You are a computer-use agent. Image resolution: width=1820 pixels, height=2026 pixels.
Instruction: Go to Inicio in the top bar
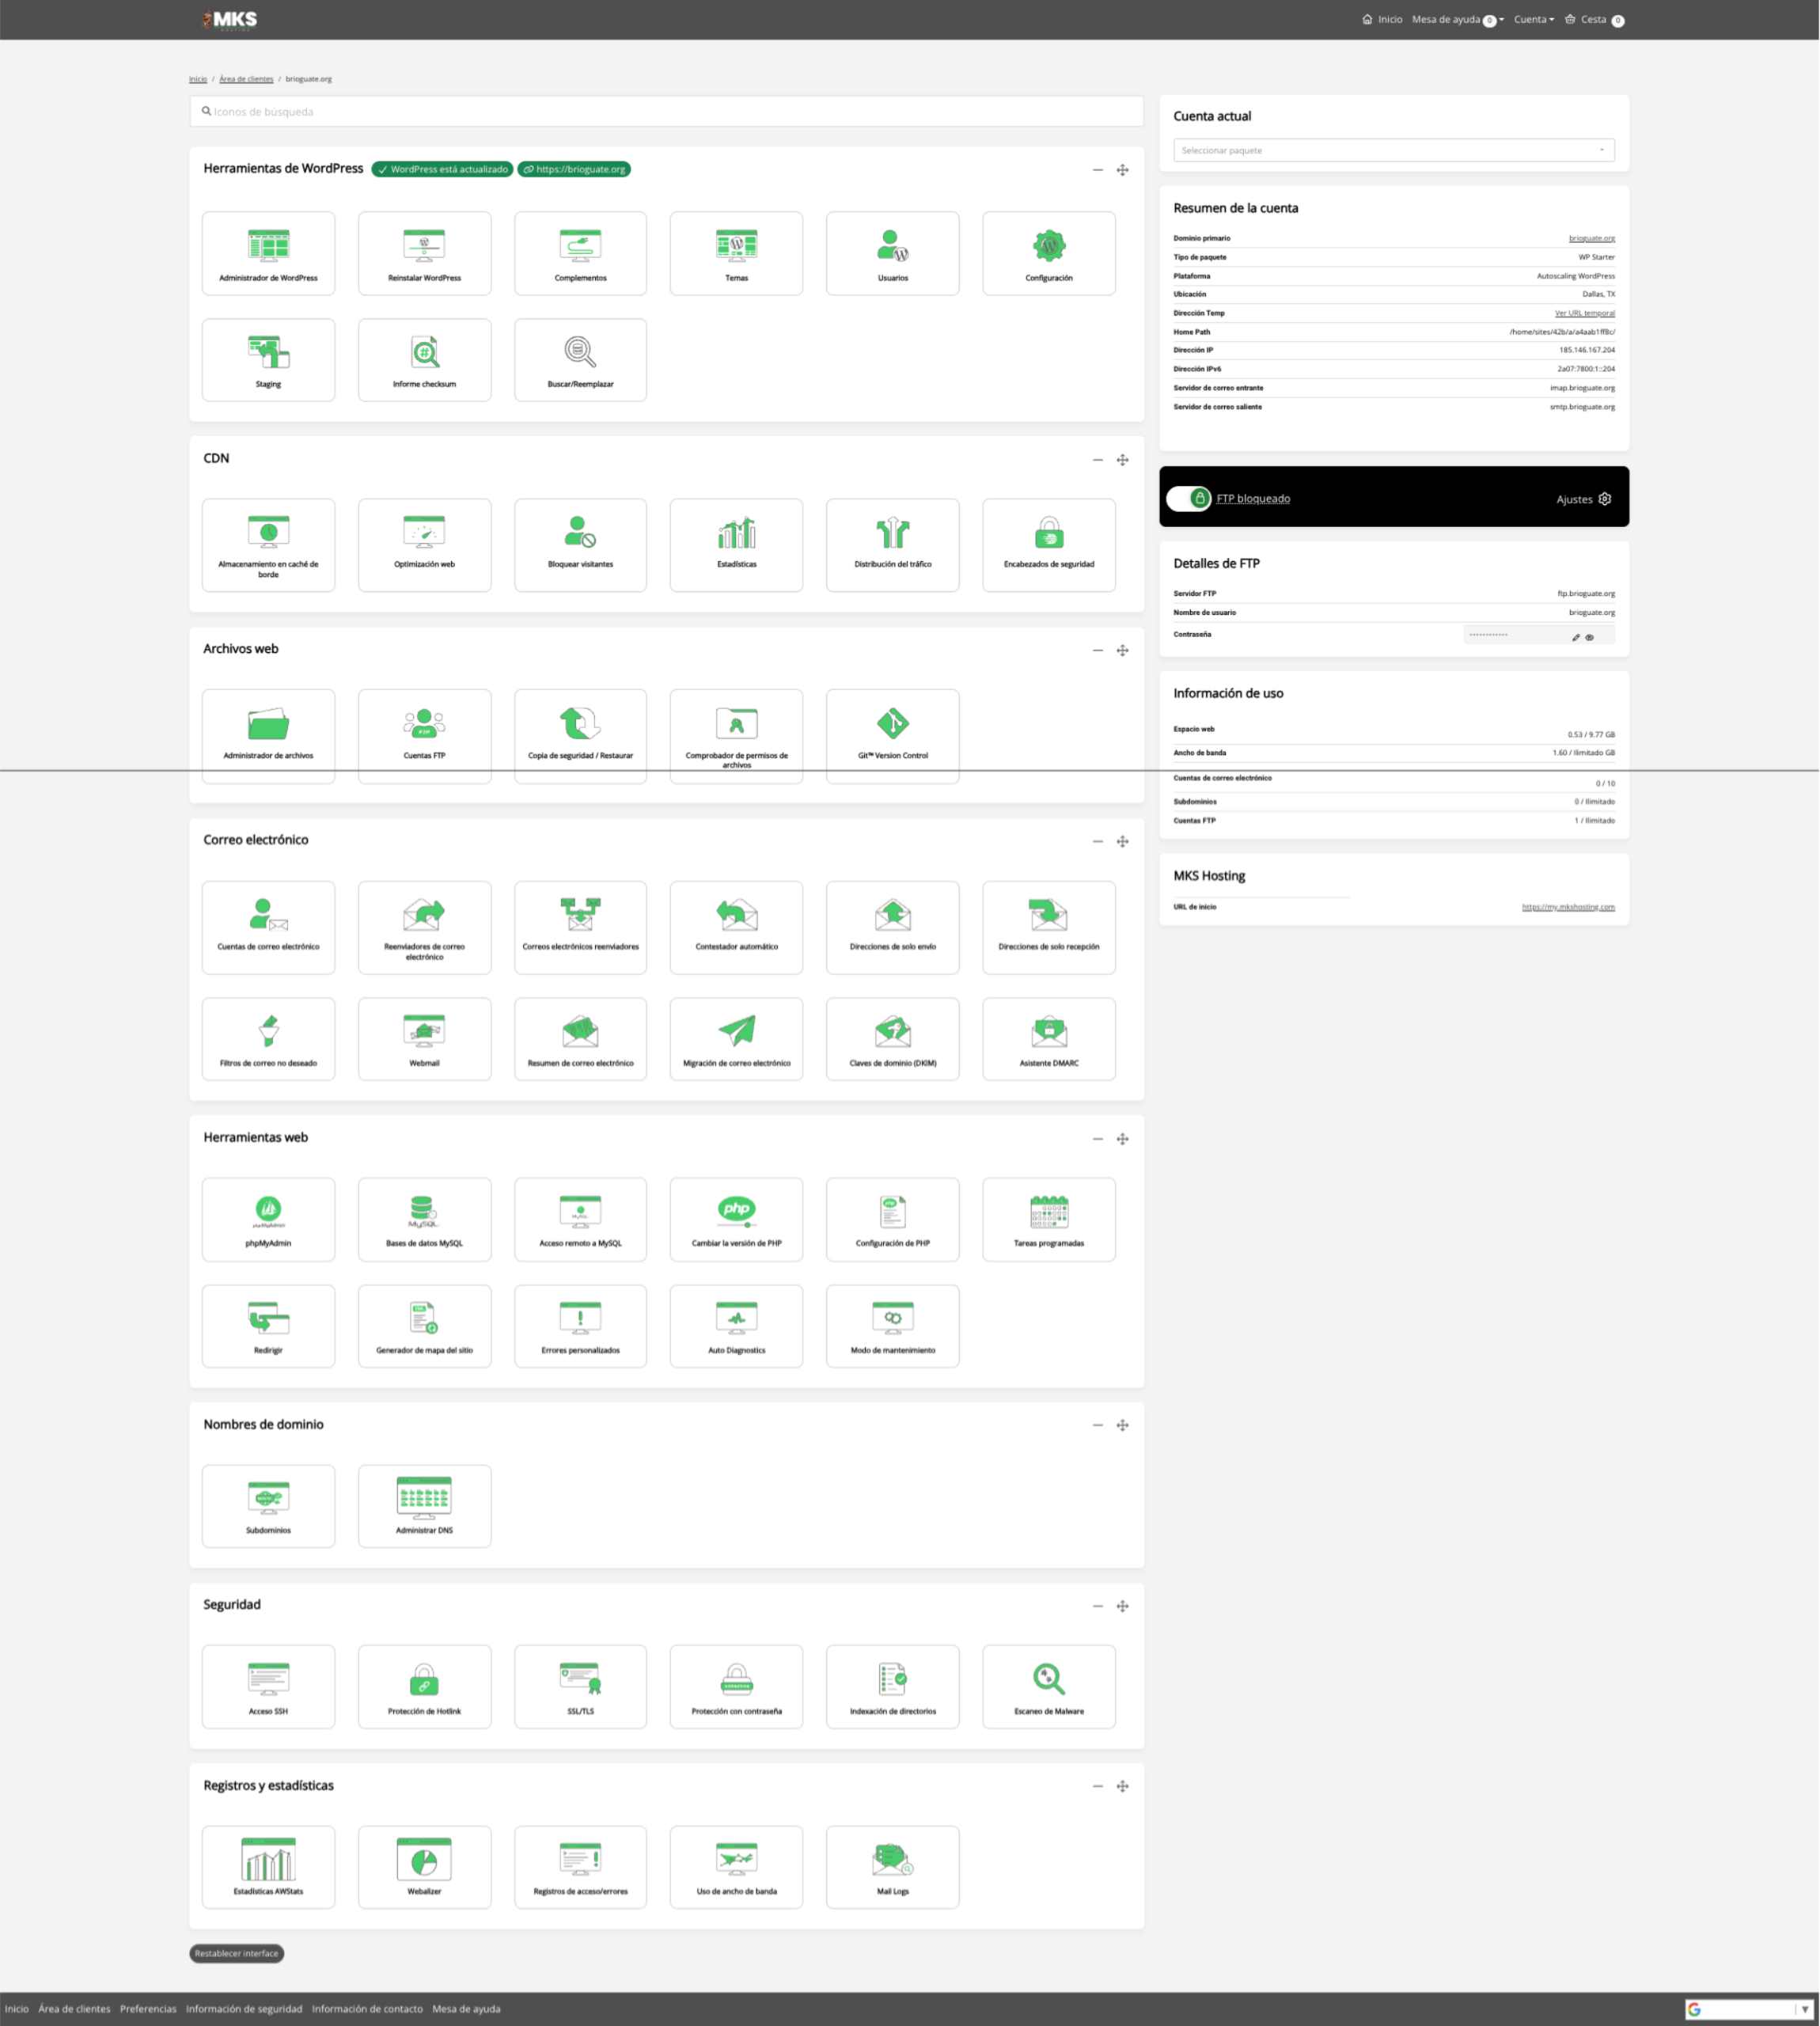pyautogui.click(x=1382, y=19)
